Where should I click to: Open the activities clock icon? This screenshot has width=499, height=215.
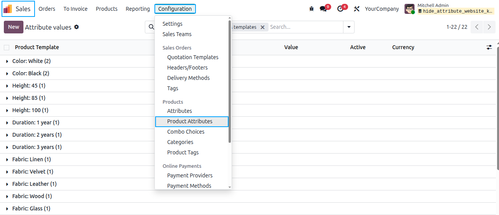340,9
